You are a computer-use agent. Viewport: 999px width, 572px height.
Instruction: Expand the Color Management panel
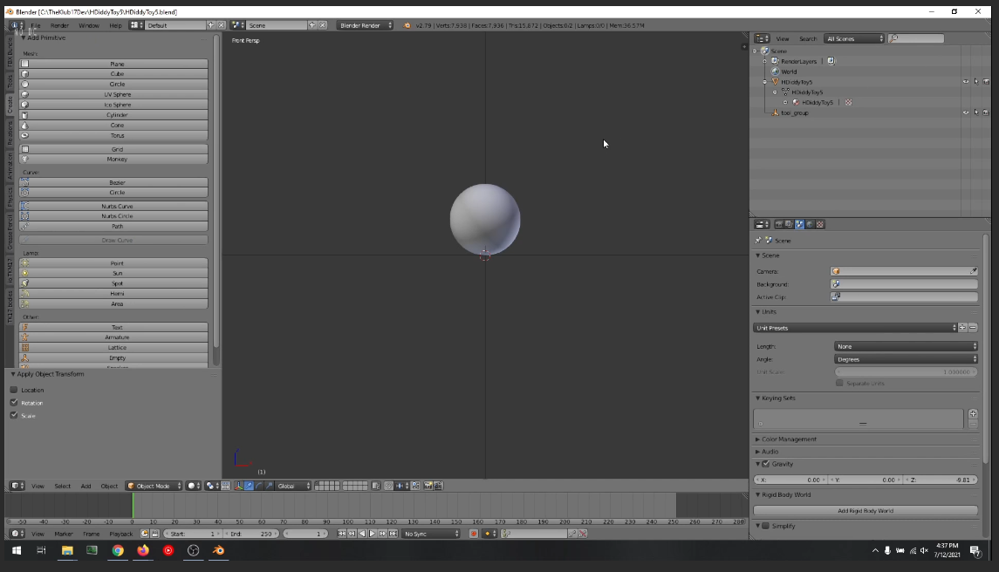(757, 439)
